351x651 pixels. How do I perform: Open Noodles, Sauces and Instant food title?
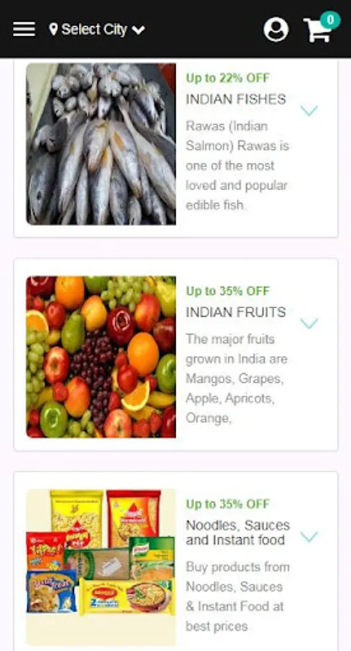[237, 532]
